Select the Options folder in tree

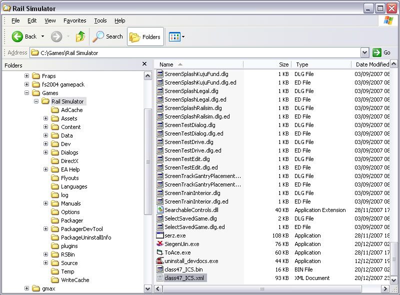click(70, 212)
